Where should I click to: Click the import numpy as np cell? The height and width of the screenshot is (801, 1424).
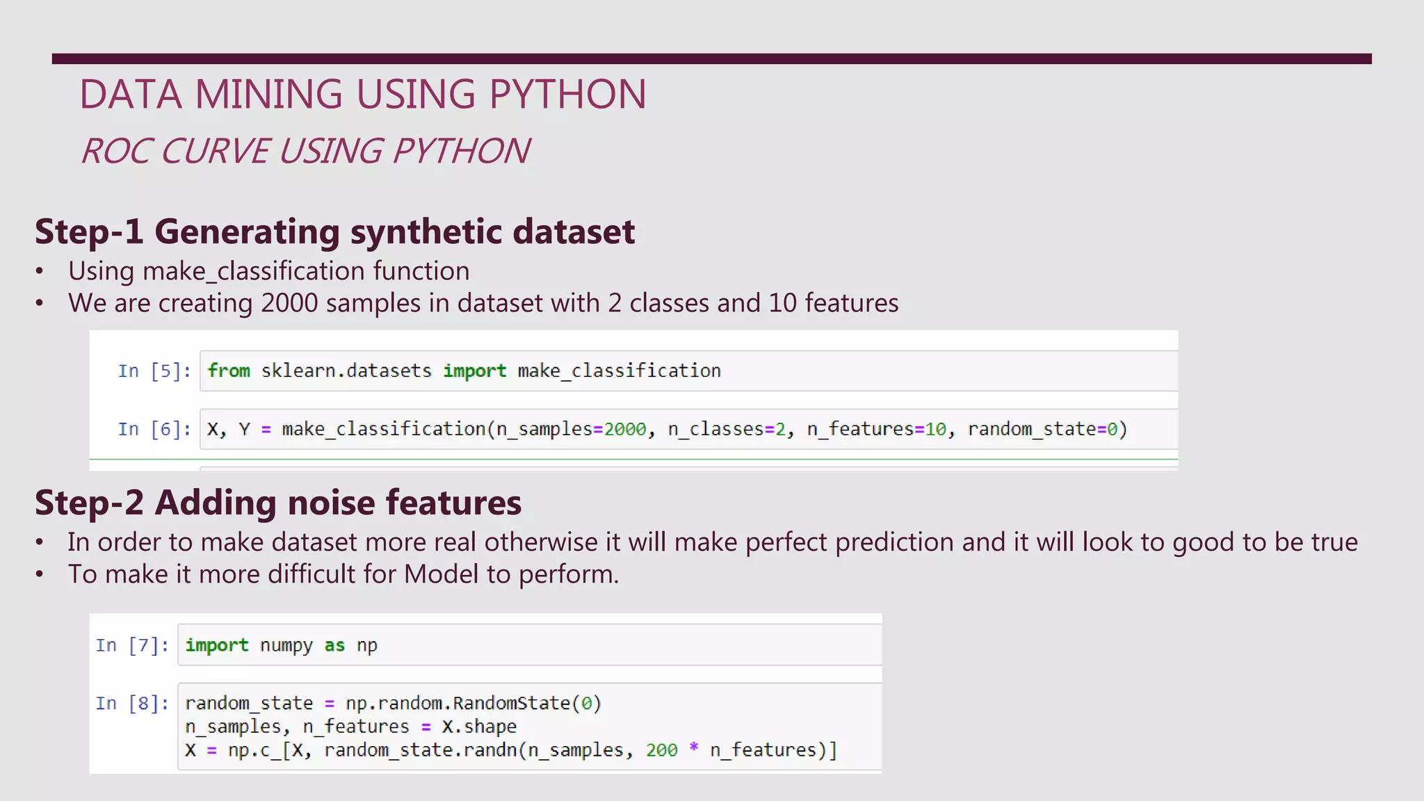[281, 645]
